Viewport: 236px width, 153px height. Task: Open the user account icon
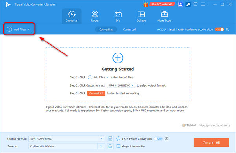click(x=181, y=4)
